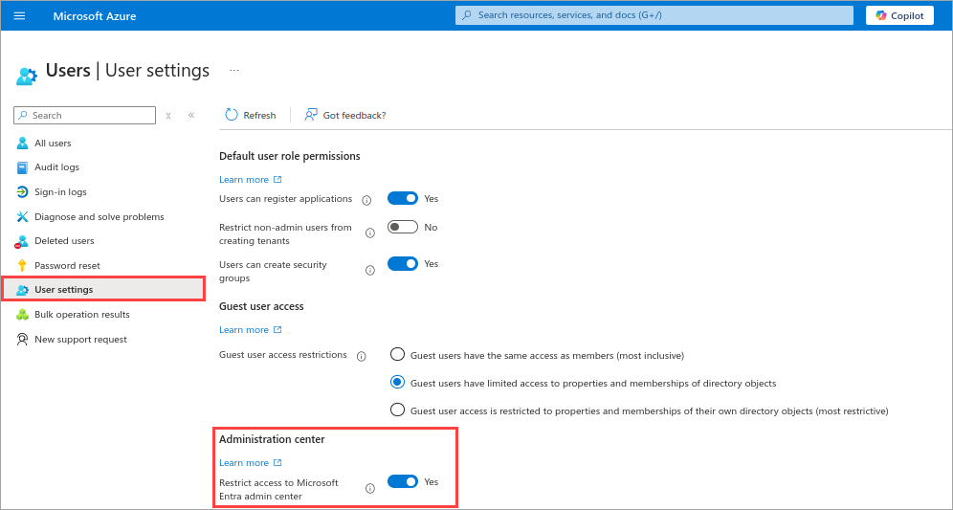Select User settings in sidebar
This screenshot has width=953, height=510.
click(x=103, y=289)
